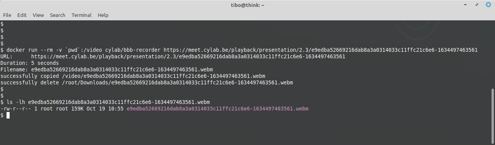Click the 'successfully copied /video' line

tap(133, 76)
